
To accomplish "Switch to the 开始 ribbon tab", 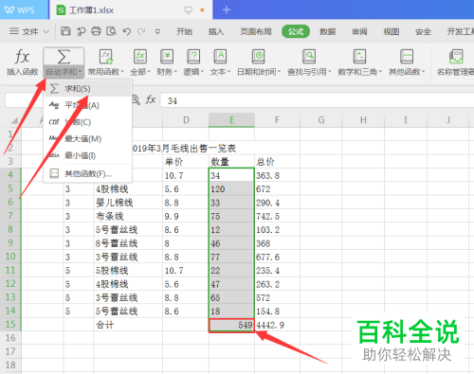I will click(184, 31).
